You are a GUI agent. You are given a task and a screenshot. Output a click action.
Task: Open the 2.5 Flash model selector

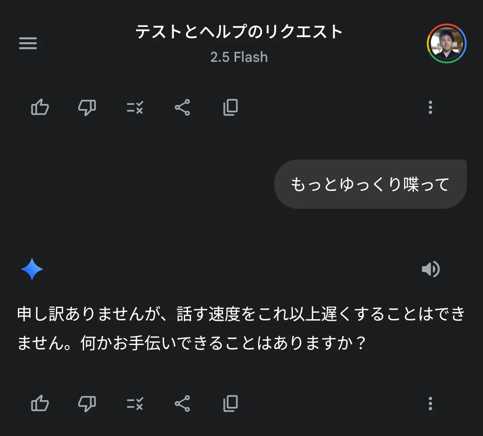tap(239, 57)
